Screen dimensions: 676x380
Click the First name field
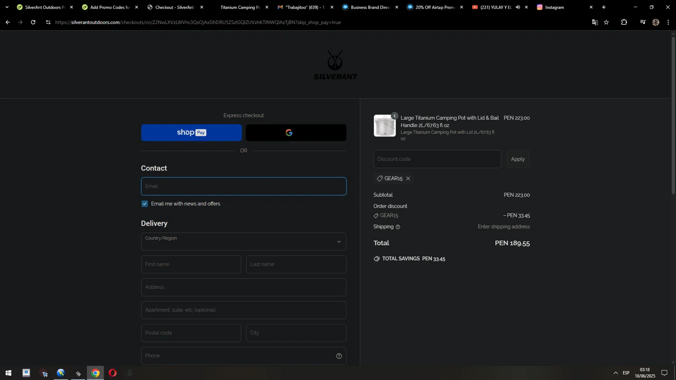pos(191,264)
